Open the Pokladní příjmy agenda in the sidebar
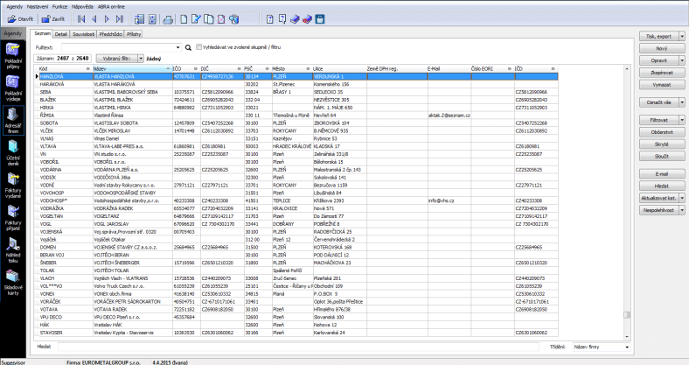The width and height of the screenshot is (689, 365). (x=13, y=56)
